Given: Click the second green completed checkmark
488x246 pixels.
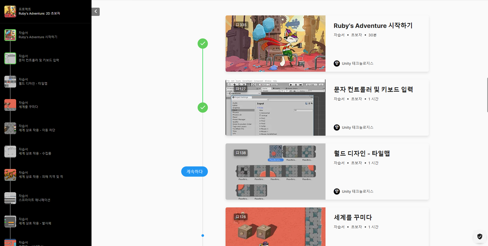Looking at the screenshot, I should tap(203, 108).
